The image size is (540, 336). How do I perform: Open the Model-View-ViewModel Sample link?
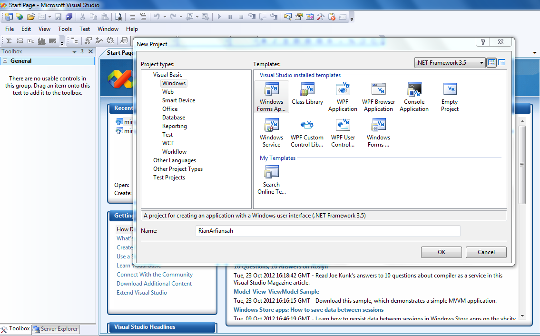pos(276,292)
